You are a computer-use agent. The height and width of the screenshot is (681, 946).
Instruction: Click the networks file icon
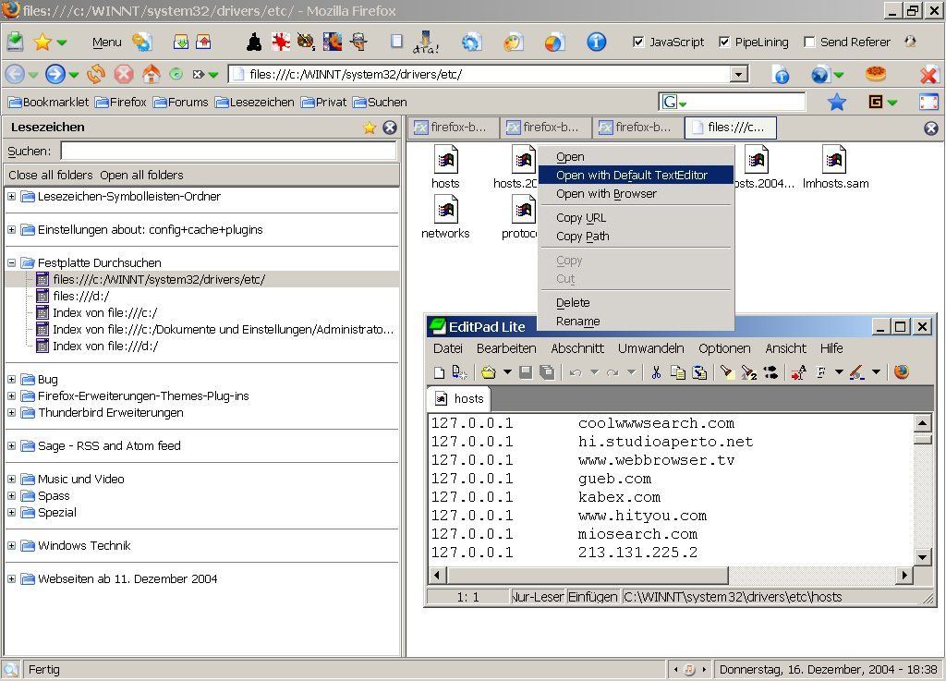click(446, 210)
